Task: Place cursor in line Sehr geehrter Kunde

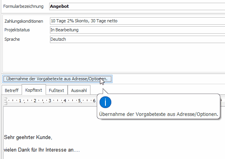Action: click(28, 137)
